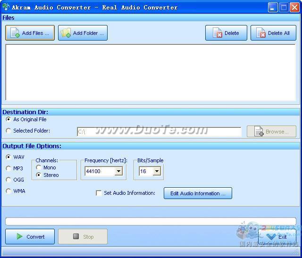Click the green play icon on Convert
Image resolution: width=302 pixels, height=258 pixels.
(19, 236)
